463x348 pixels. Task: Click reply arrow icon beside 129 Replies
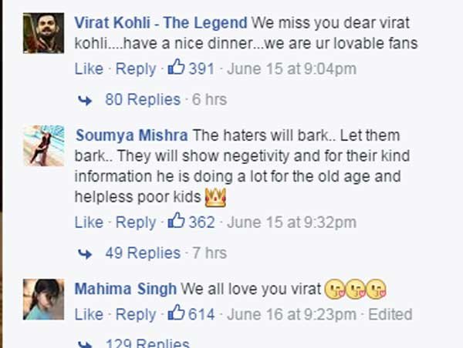pyautogui.click(x=85, y=344)
